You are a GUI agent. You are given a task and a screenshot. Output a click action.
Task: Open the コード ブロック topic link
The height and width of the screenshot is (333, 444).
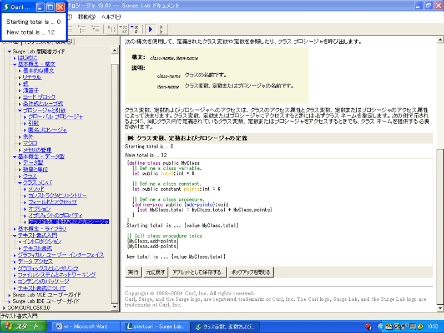pos(39,97)
